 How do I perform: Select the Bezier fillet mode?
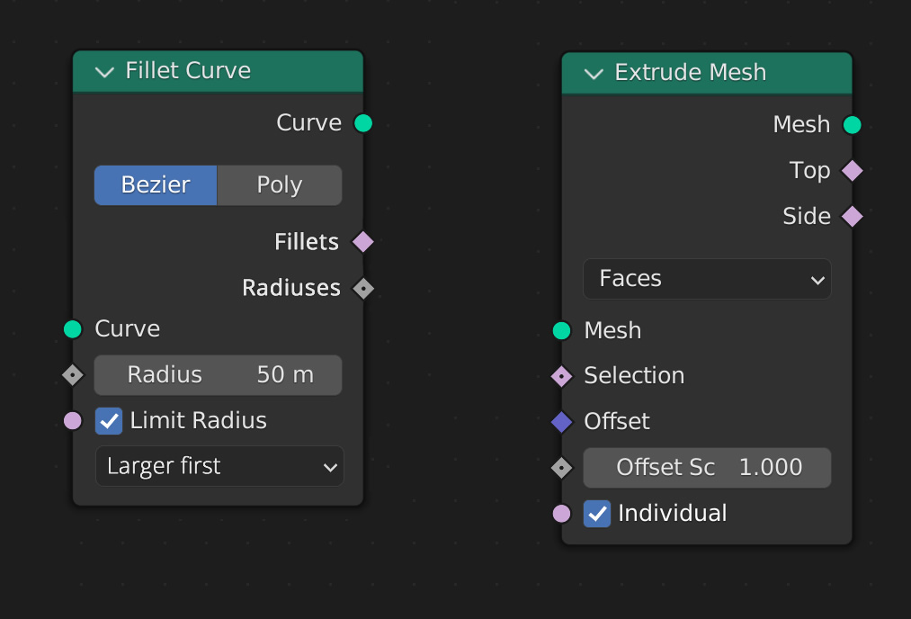(156, 185)
